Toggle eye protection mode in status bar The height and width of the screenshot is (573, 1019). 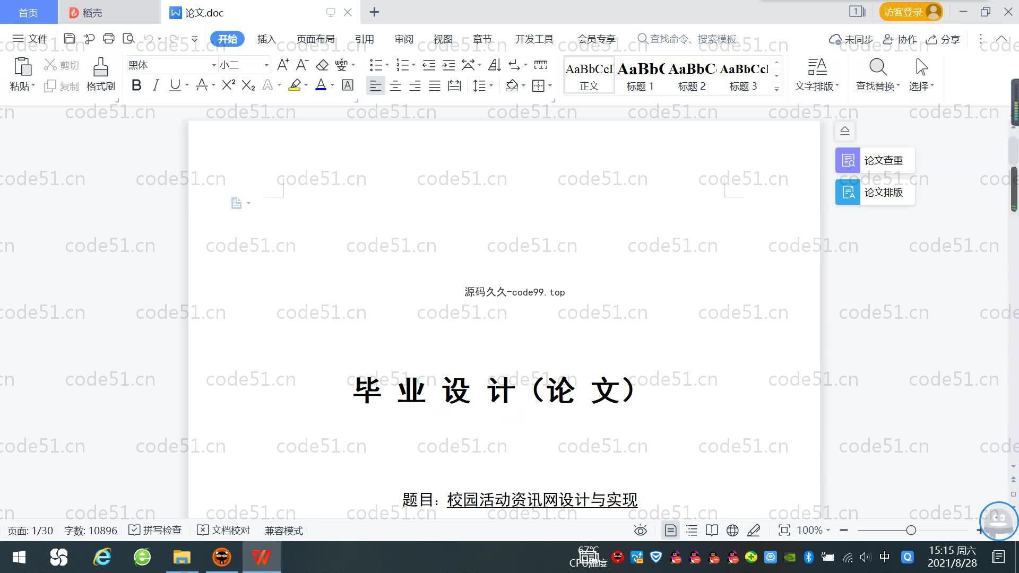641,530
